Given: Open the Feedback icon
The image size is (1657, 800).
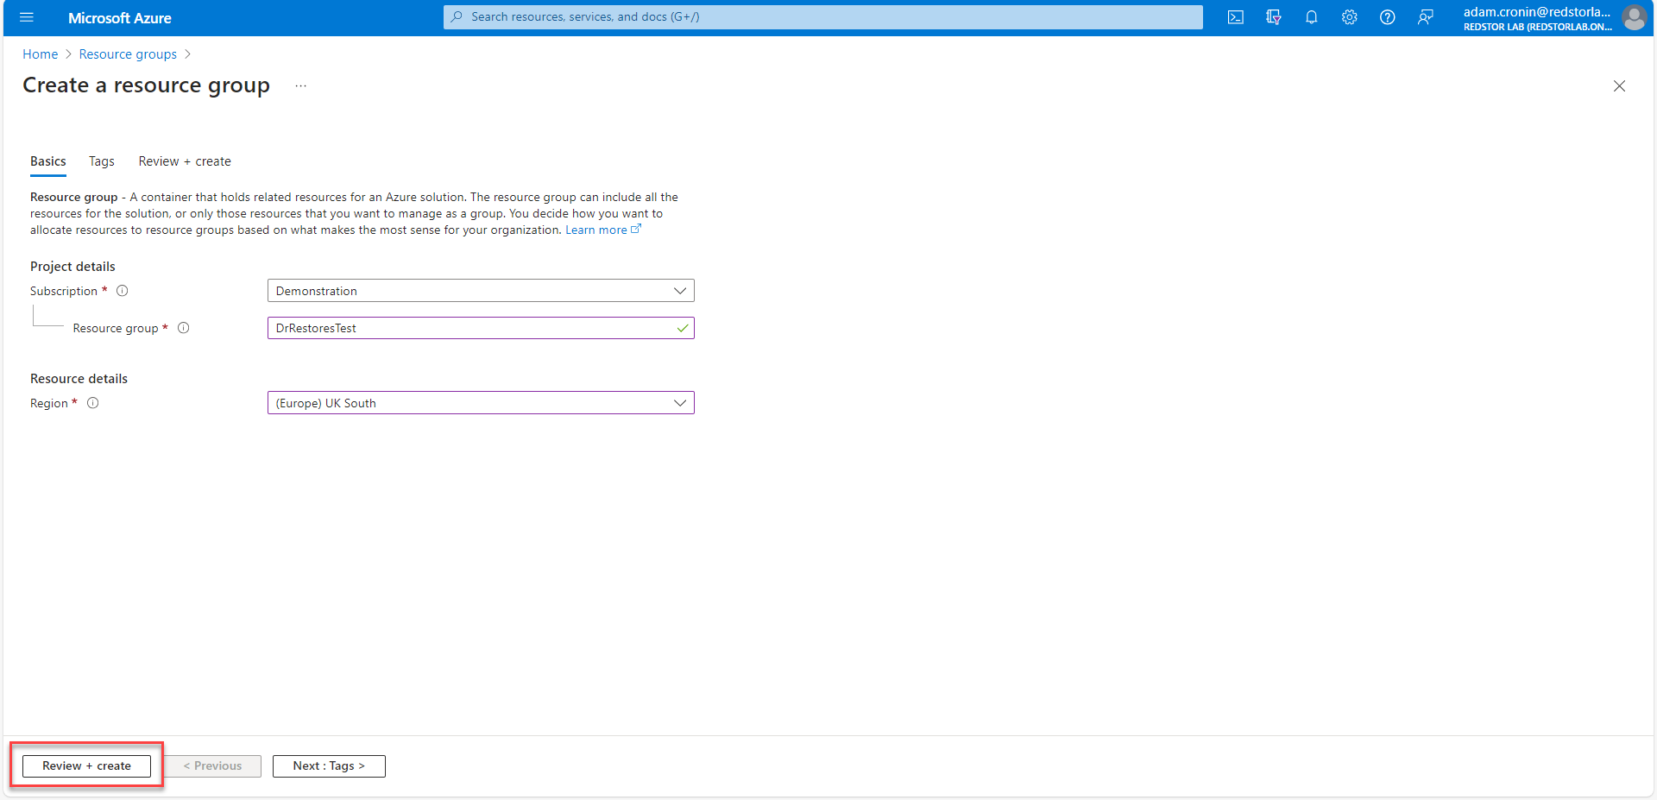Looking at the screenshot, I should [1426, 17].
